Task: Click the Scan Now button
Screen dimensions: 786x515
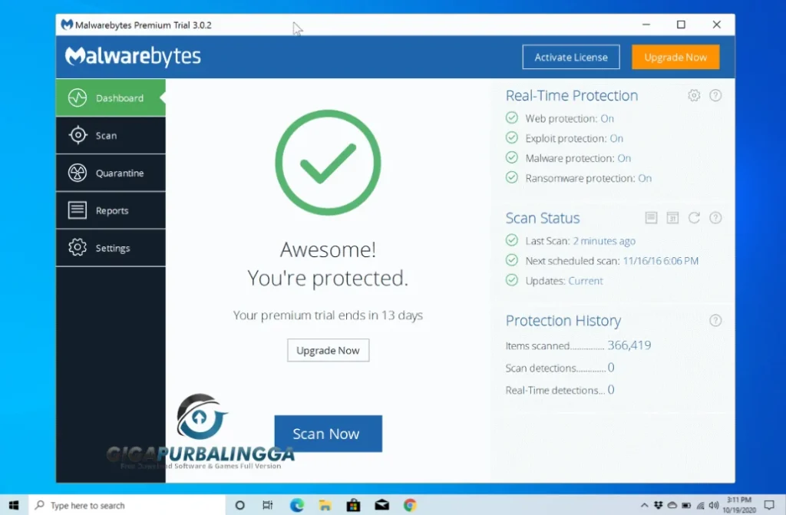Action: tap(328, 434)
